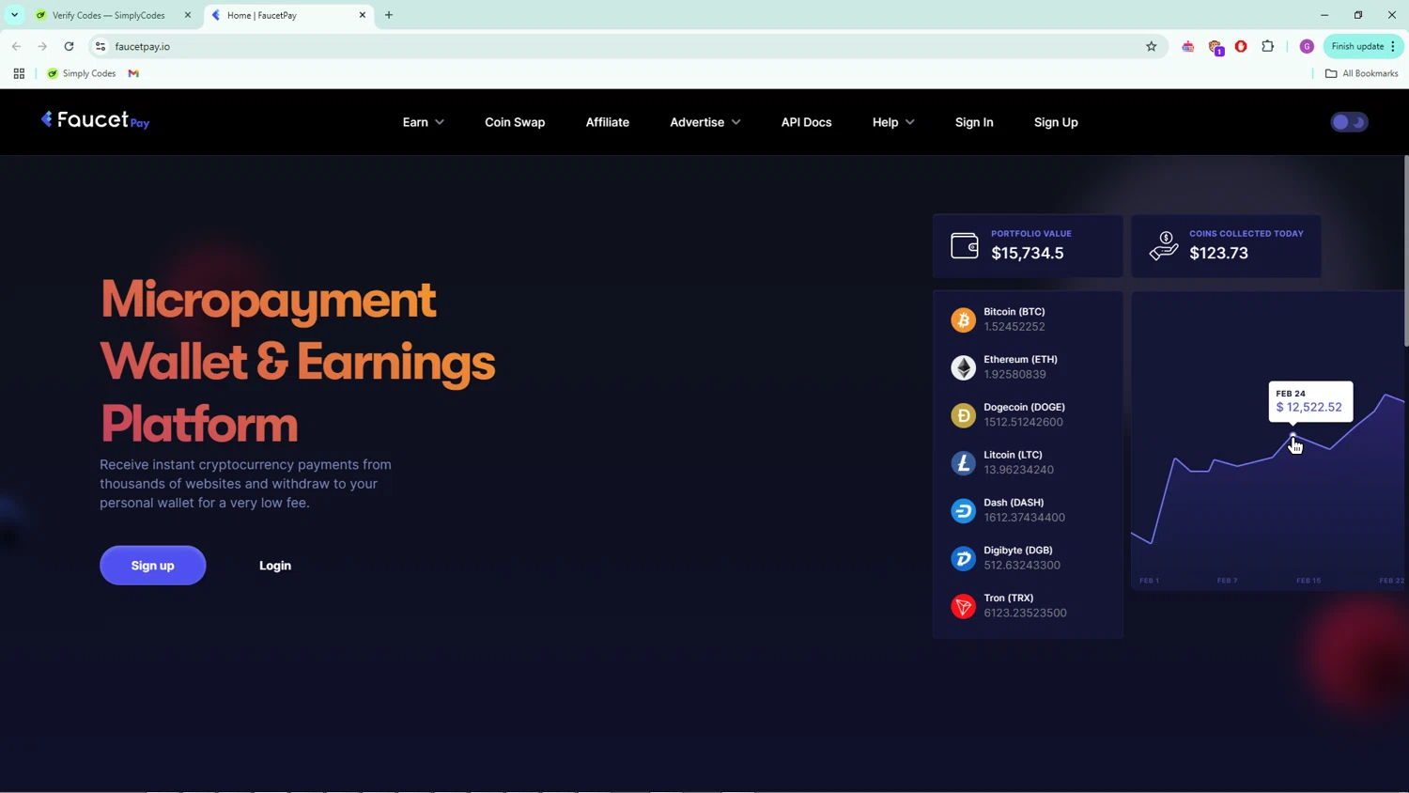The width and height of the screenshot is (1409, 793).
Task: View site information icon in address bar
Action: click(101, 46)
